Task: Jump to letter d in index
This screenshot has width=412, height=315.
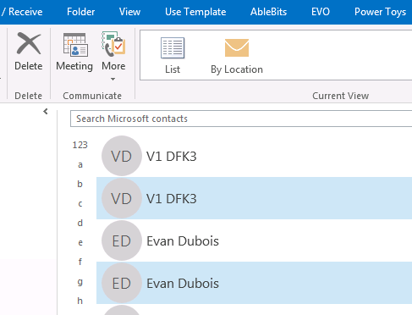Action: click(x=80, y=223)
